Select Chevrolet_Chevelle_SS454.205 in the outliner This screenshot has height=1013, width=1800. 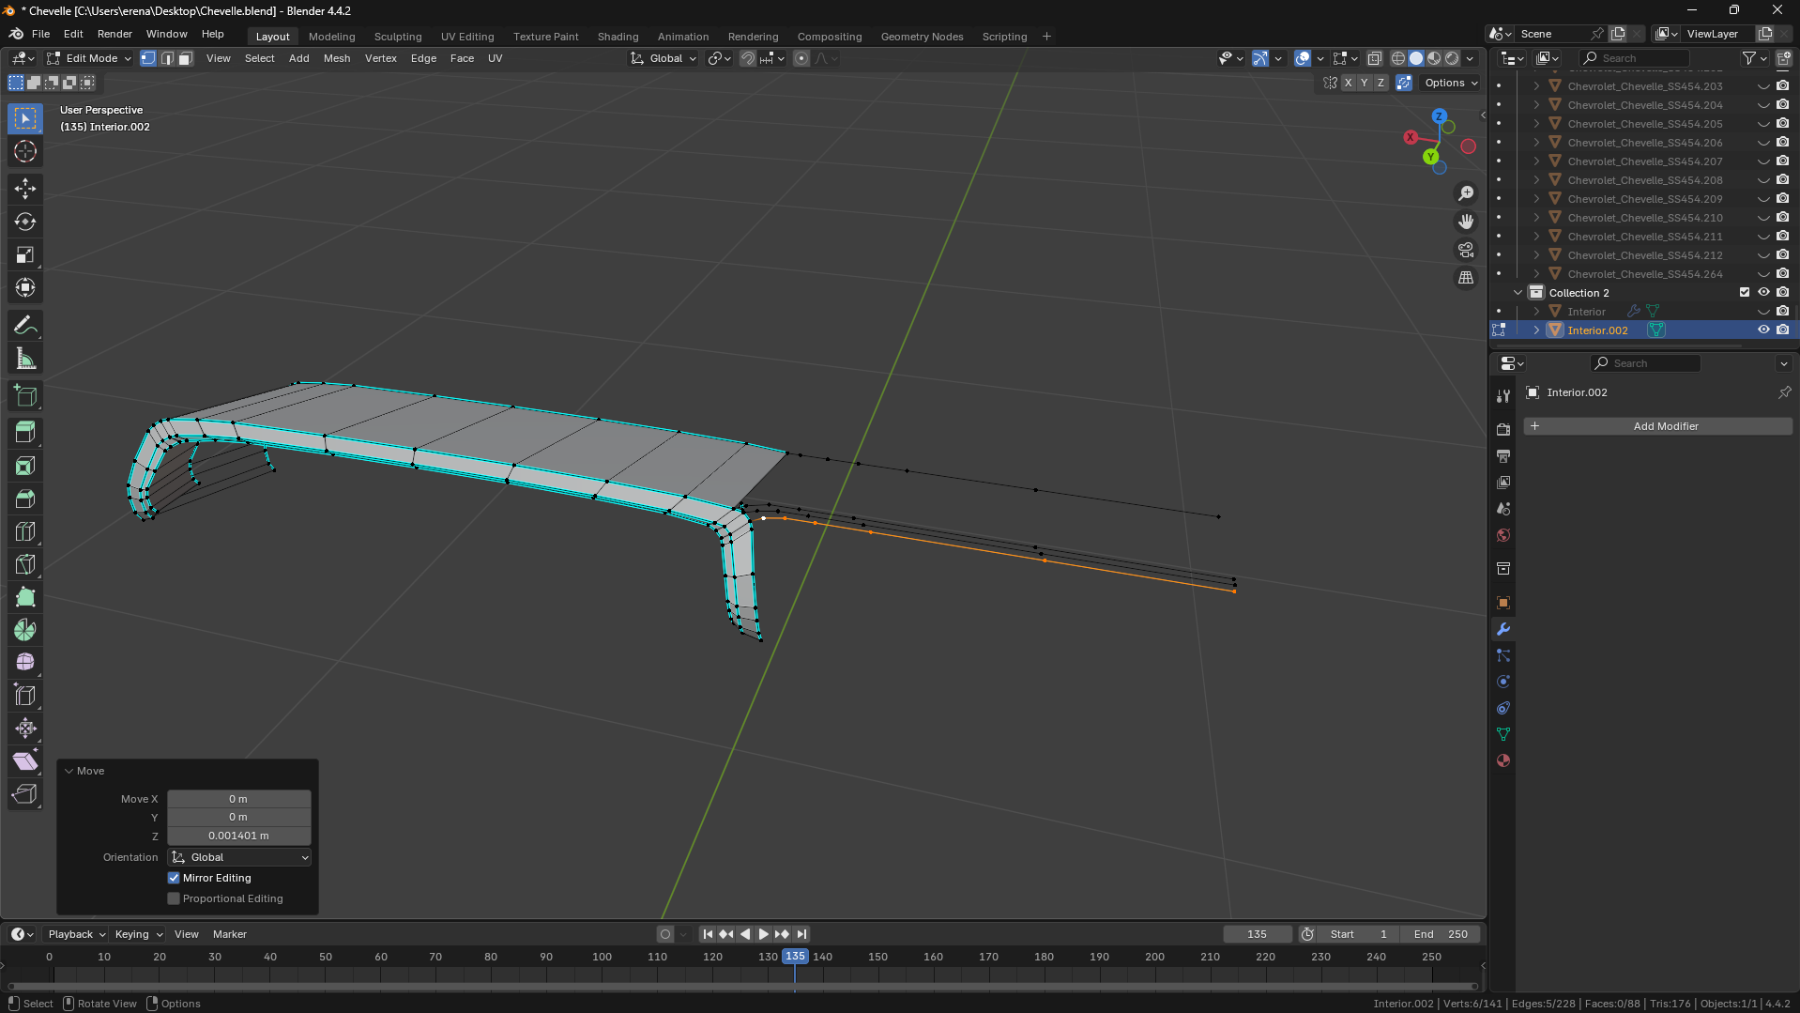coord(1644,124)
